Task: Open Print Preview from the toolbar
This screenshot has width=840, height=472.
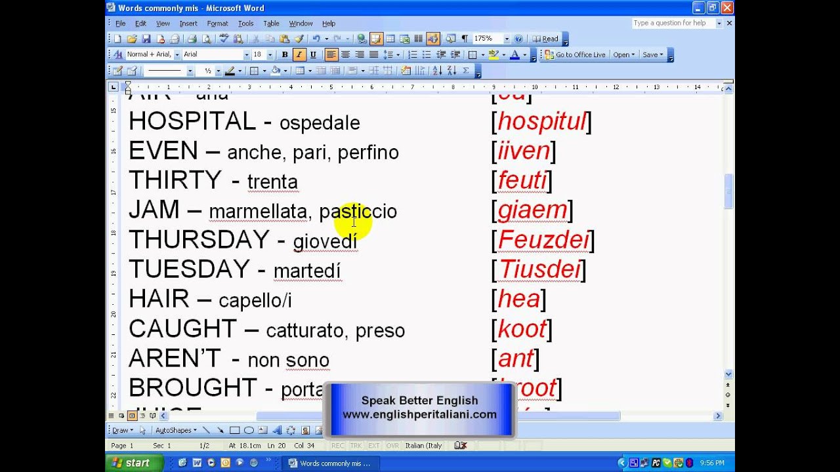Action: coord(207,39)
